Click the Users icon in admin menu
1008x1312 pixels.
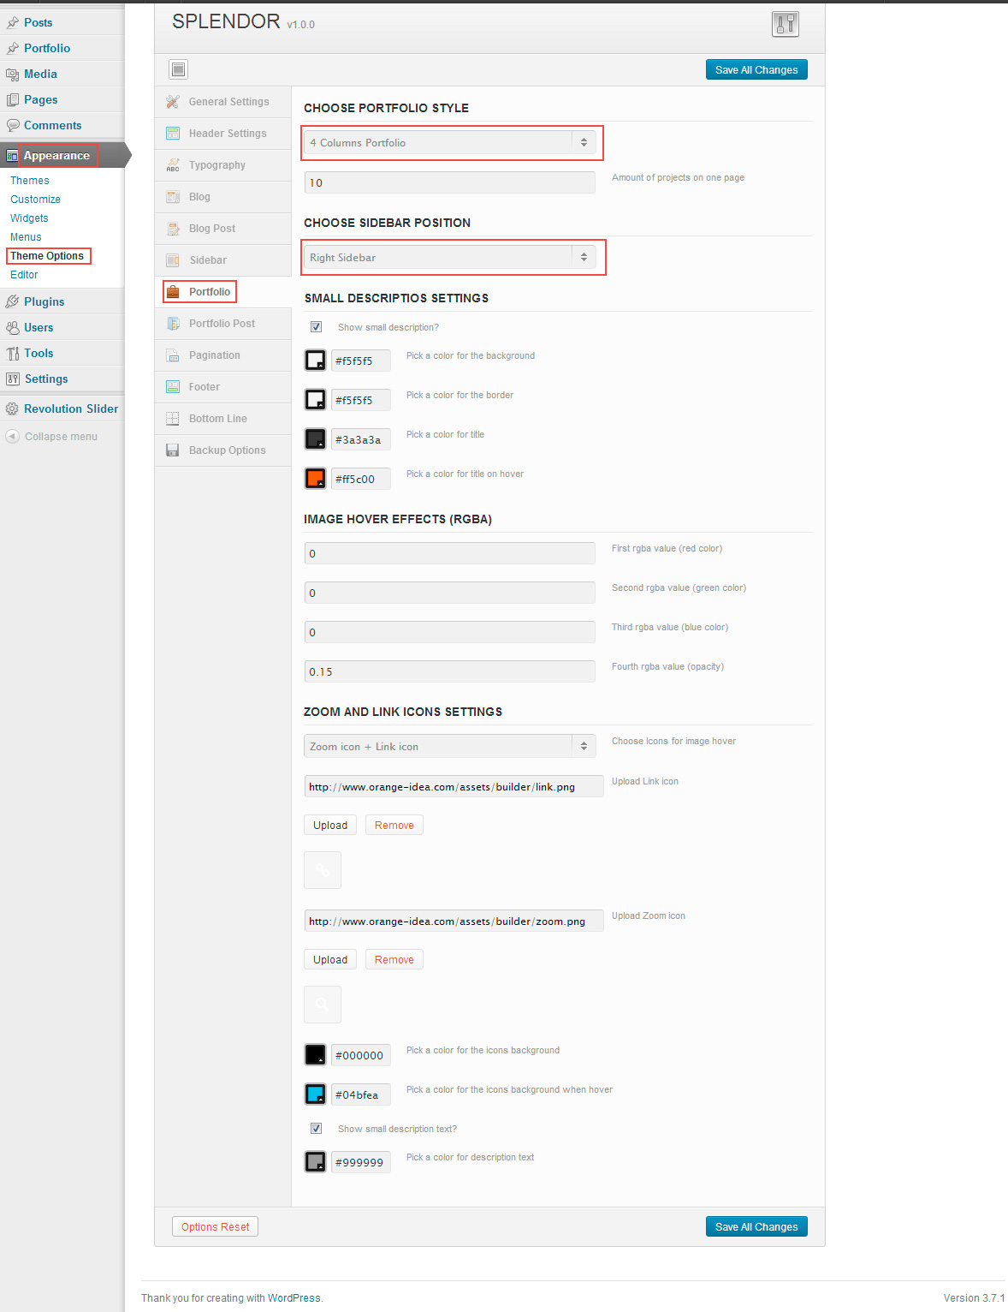tap(13, 328)
